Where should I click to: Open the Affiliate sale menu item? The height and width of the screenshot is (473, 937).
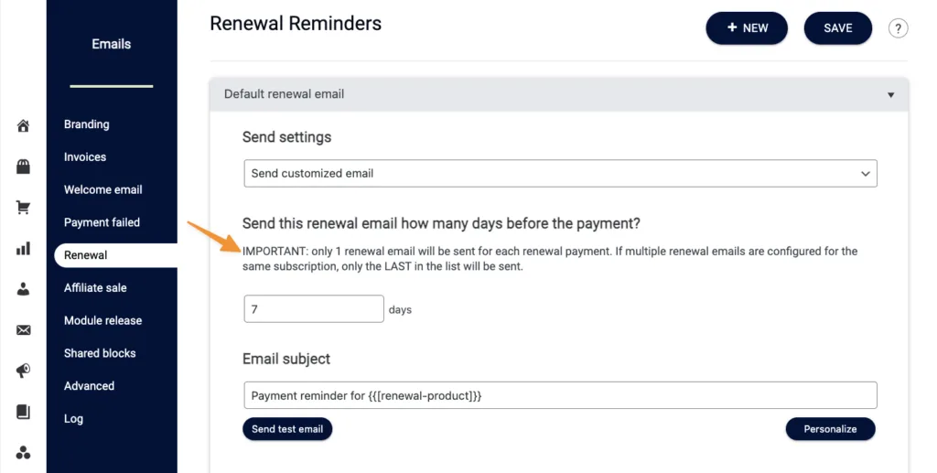tap(95, 287)
